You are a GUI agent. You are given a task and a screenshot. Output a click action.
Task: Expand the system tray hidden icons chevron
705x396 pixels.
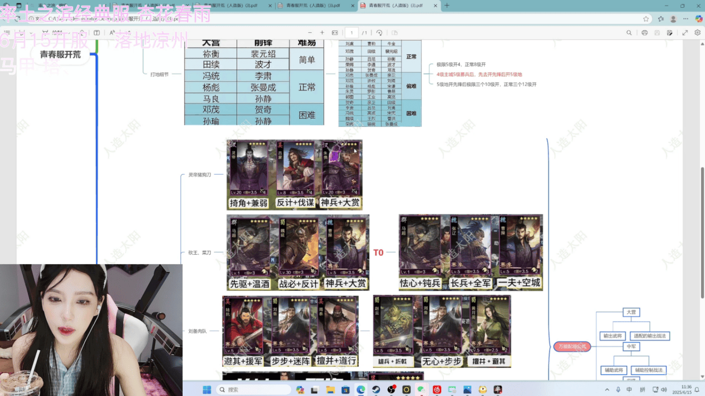607,389
